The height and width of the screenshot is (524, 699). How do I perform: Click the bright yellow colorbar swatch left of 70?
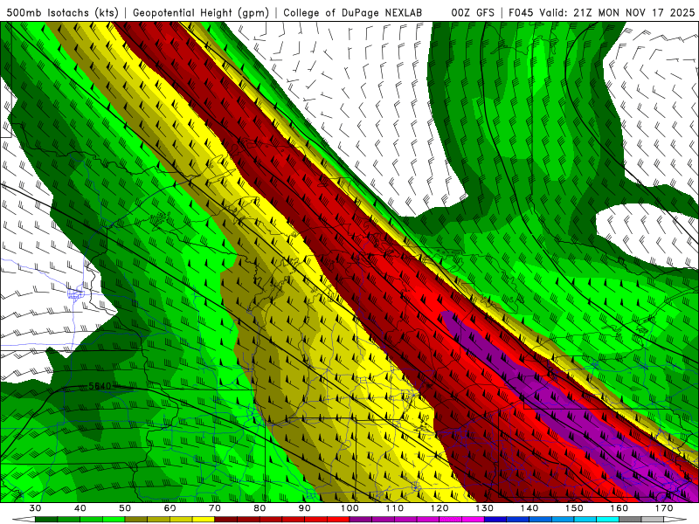[204, 520]
